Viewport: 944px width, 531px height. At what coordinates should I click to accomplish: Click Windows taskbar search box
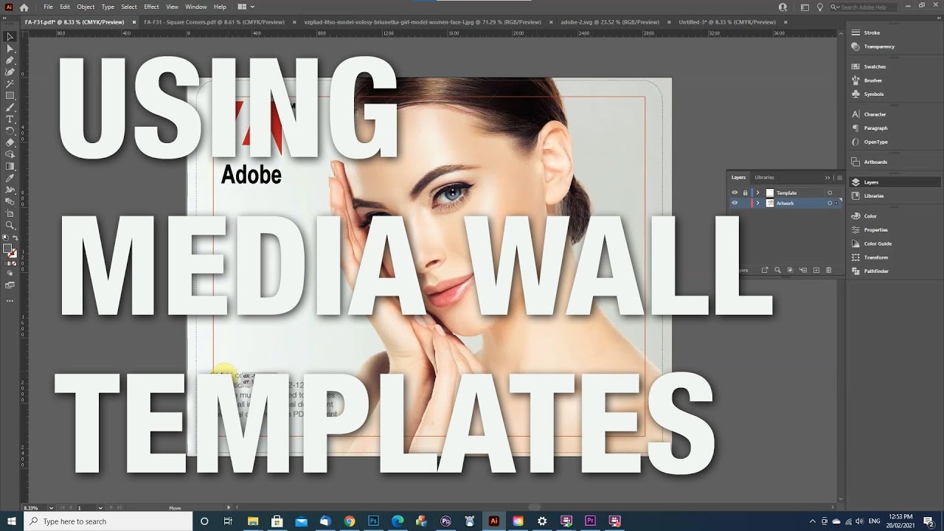coord(108,521)
